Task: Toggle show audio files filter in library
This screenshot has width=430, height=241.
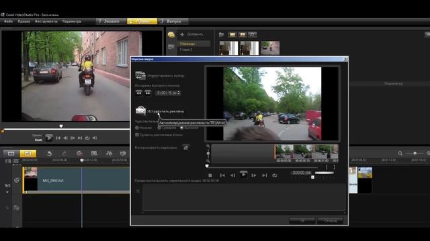Action: (253, 34)
